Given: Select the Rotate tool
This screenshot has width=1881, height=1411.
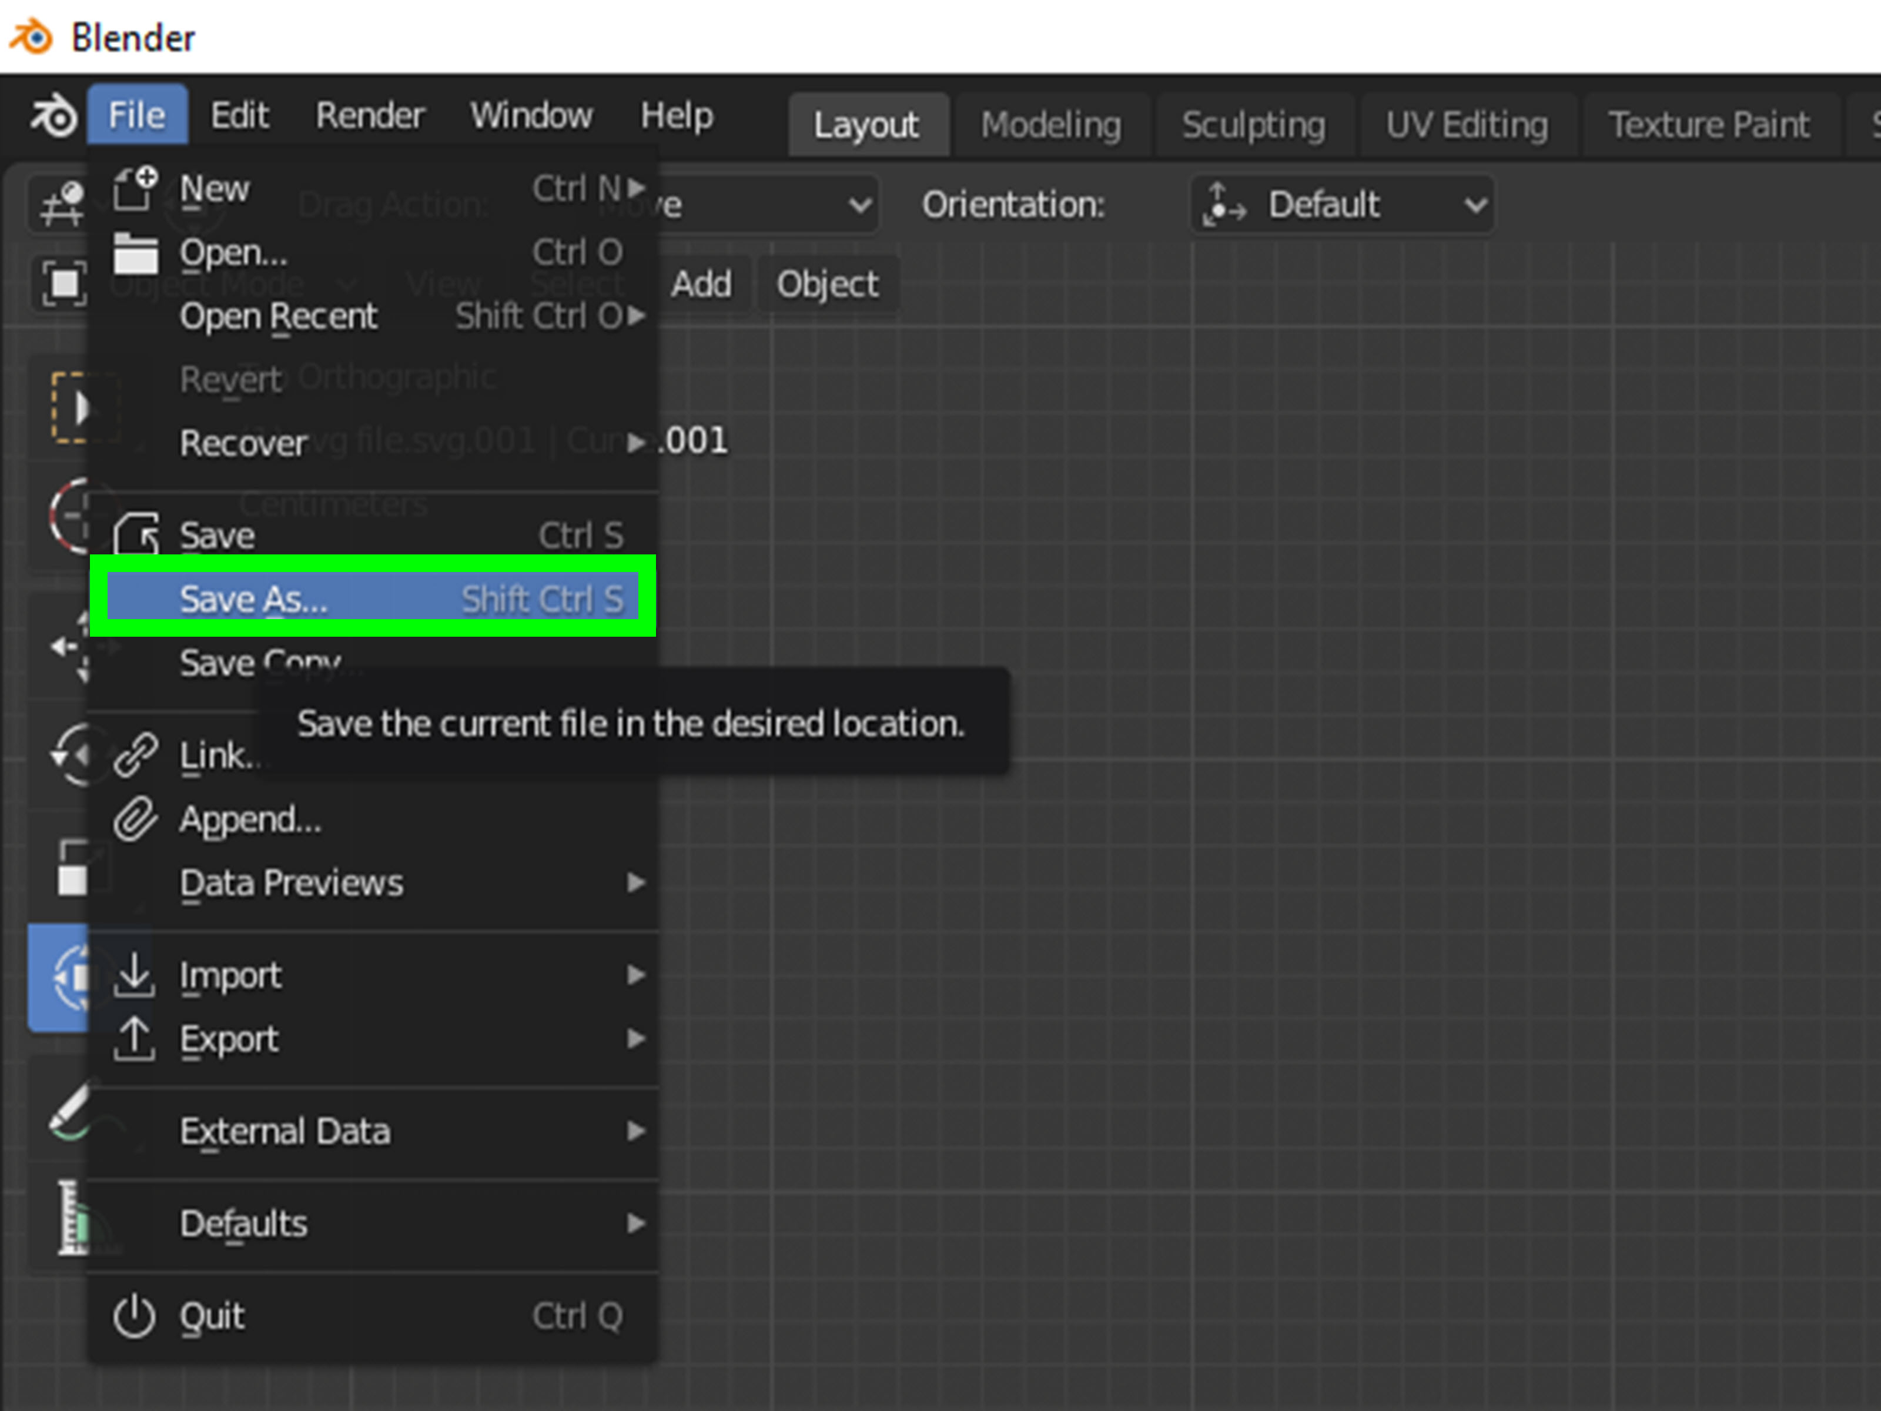Looking at the screenshot, I should click(x=68, y=755).
